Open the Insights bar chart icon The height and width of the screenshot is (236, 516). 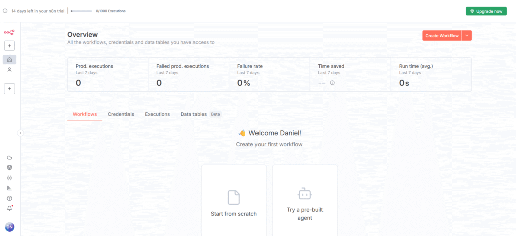click(9, 188)
